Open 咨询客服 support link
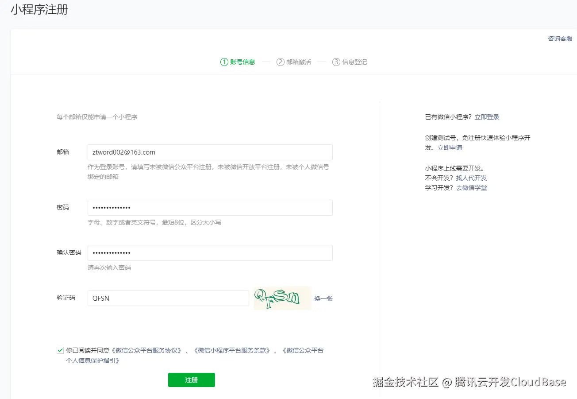 (x=560, y=39)
